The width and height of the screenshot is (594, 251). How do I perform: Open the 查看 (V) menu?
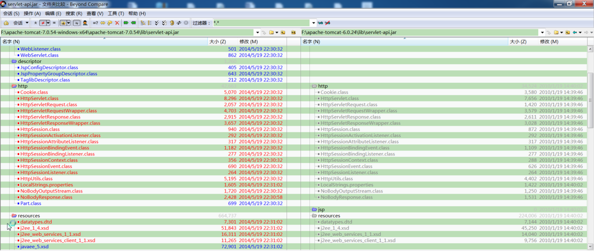95,13
